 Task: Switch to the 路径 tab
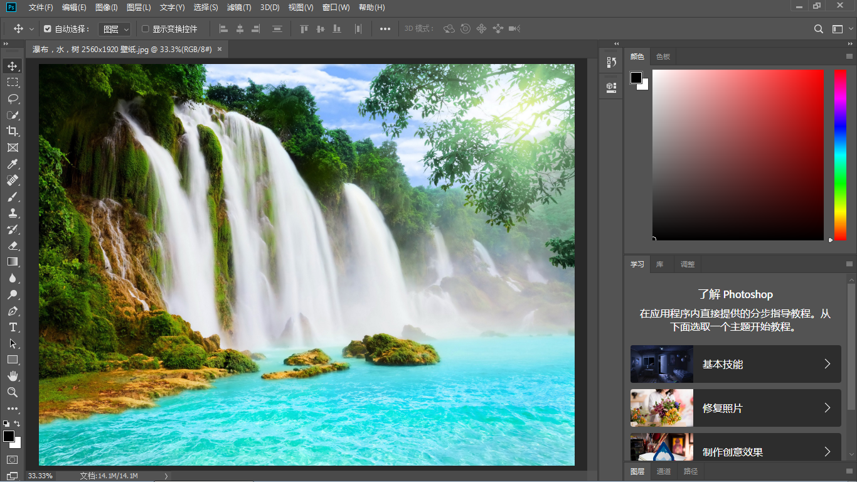(x=691, y=471)
